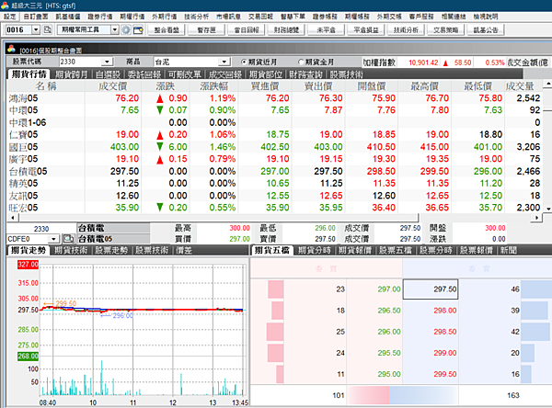Select the 台積電05 row name
The height and width of the screenshot is (408, 552).
point(29,171)
